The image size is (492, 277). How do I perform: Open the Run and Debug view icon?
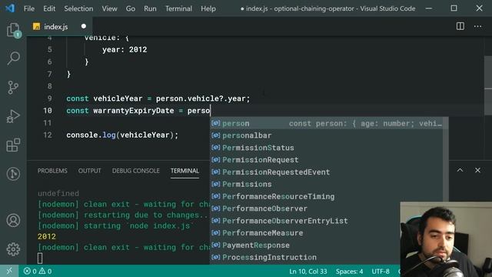coord(13,116)
